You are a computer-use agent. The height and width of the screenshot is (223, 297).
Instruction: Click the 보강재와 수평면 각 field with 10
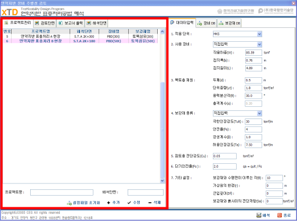pos(274,178)
